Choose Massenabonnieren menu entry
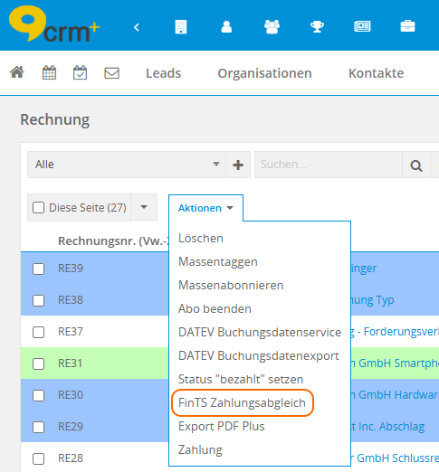 231,285
